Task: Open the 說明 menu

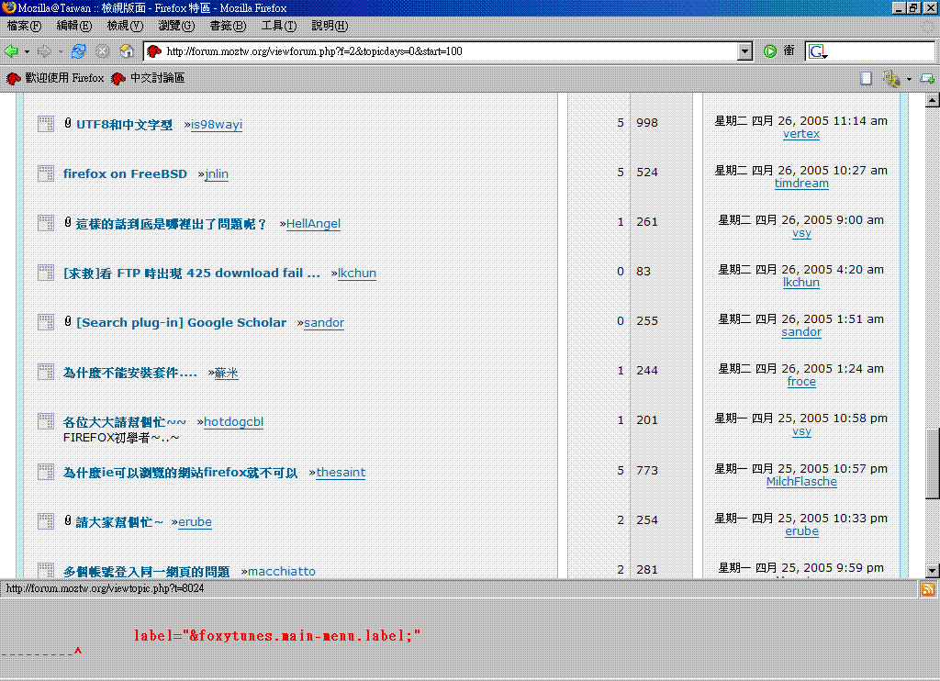Action: click(x=330, y=26)
